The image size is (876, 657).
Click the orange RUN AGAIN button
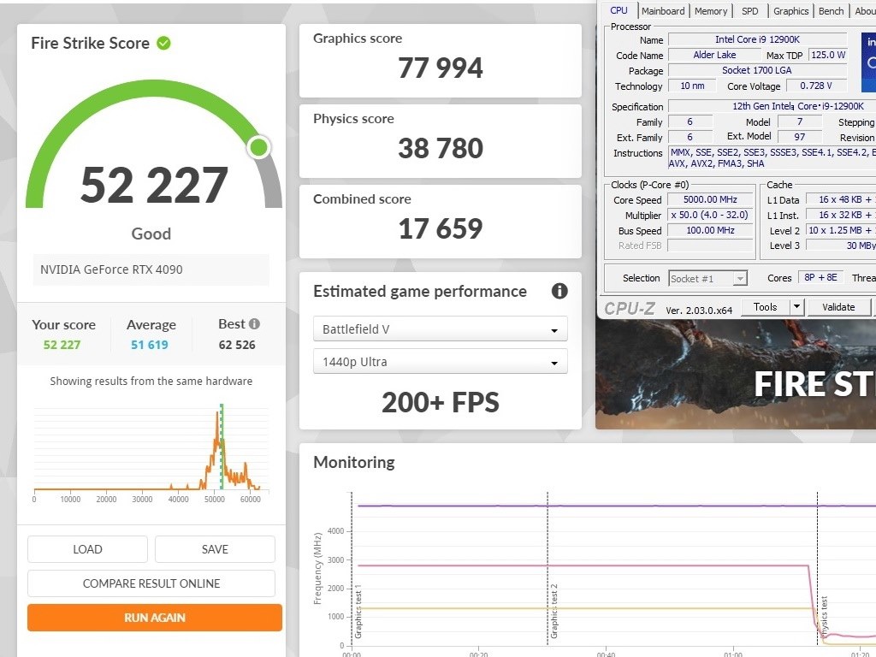point(155,618)
